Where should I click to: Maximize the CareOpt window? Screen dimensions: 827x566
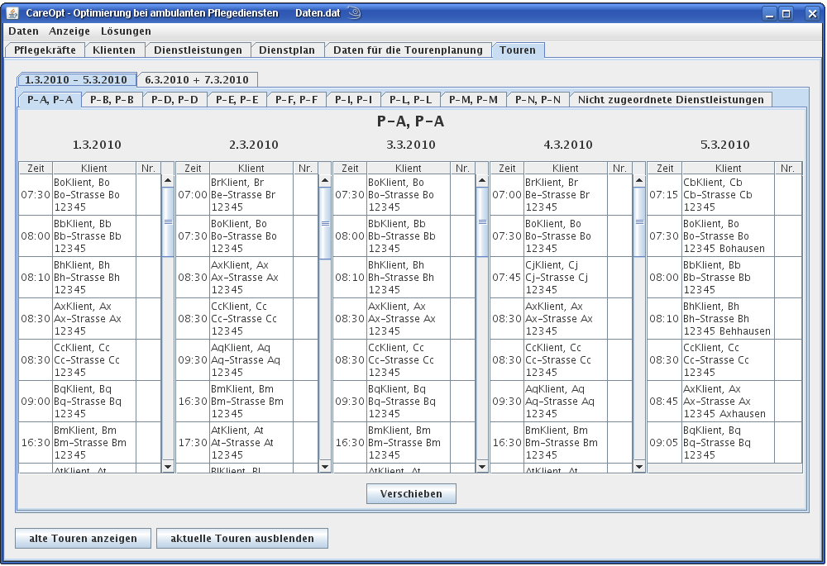pyautogui.click(x=786, y=13)
